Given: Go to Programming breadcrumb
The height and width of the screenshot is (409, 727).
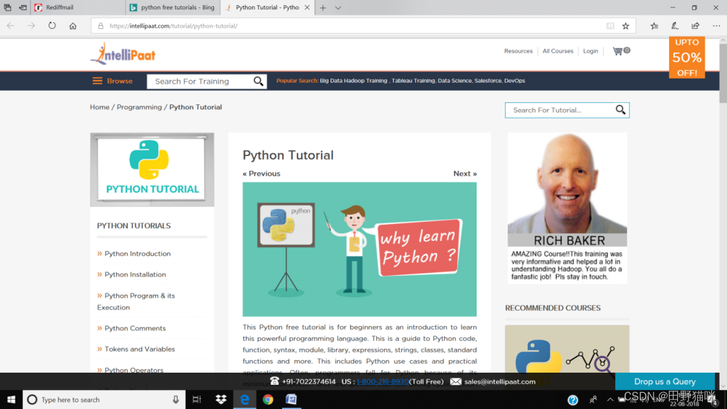Looking at the screenshot, I should (139, 107).
